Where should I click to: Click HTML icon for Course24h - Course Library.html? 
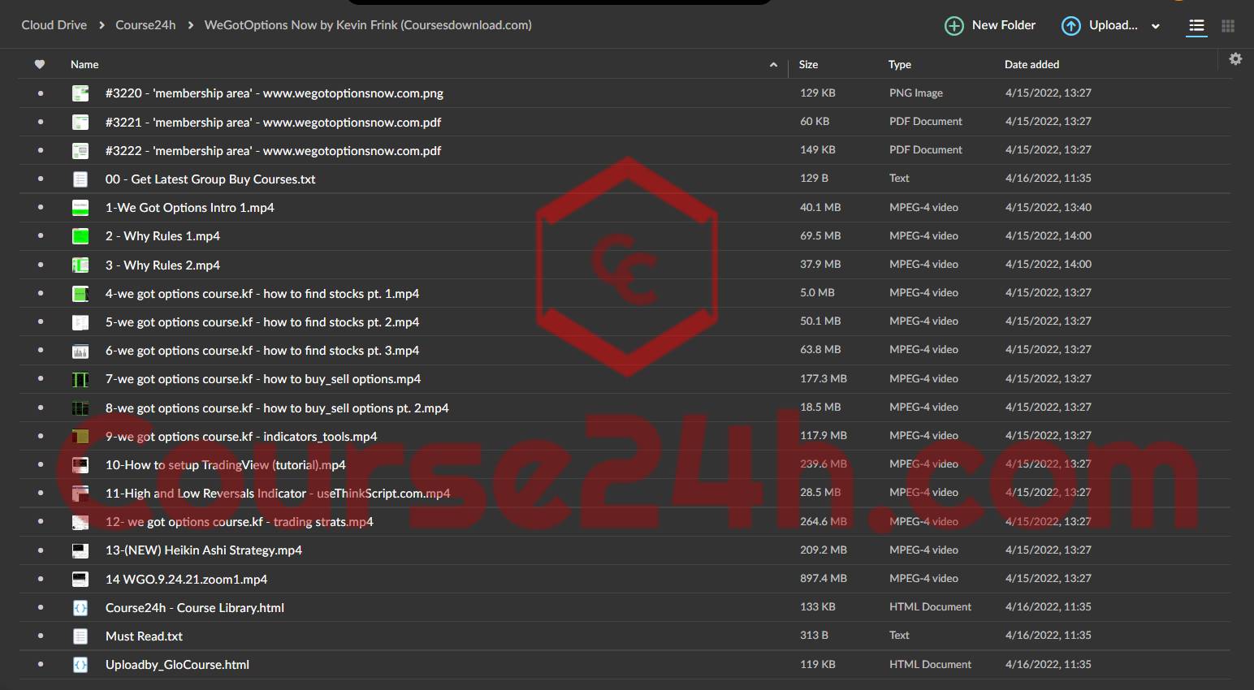pos(80,607)
